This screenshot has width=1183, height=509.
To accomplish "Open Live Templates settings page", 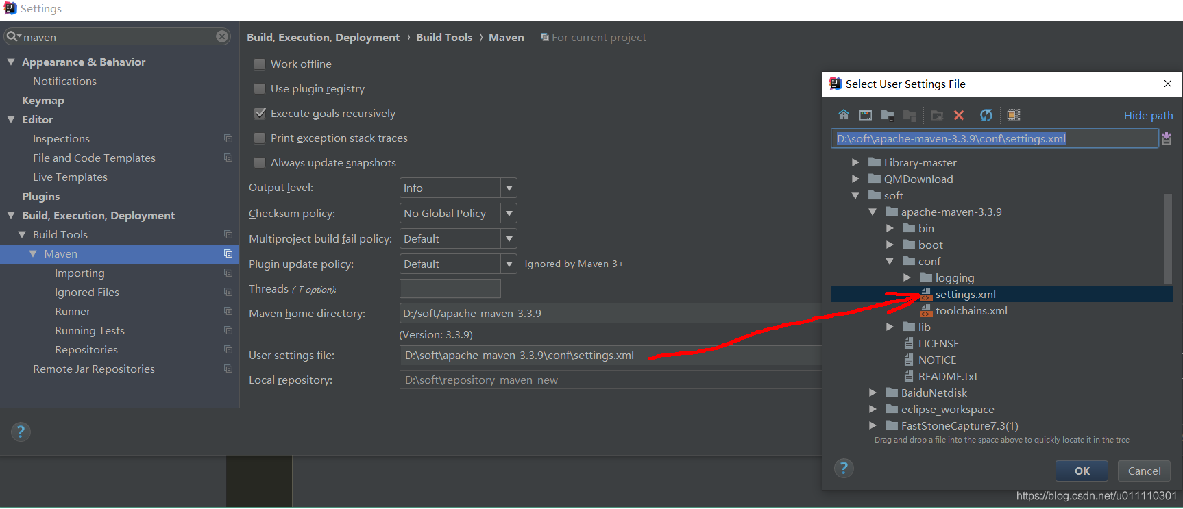I will (70, 177).
